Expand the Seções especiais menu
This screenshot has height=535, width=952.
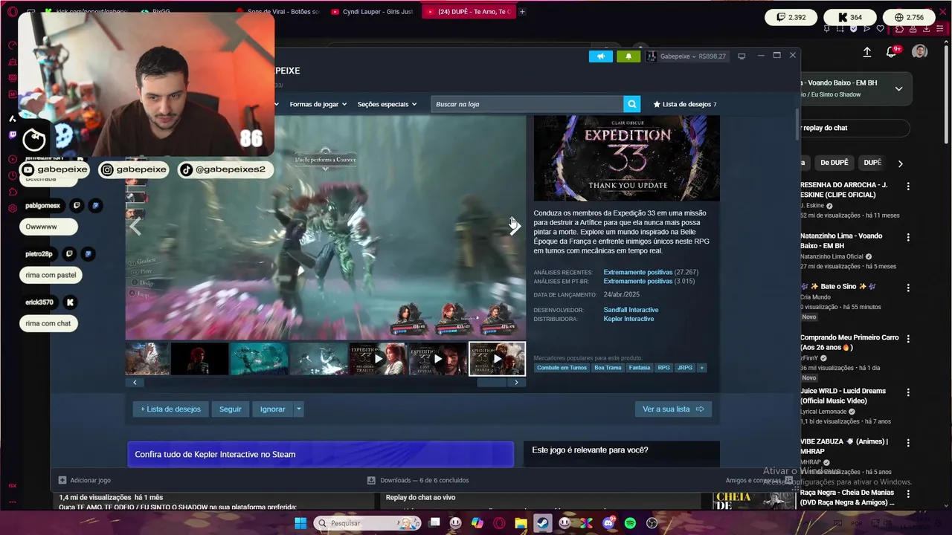tap(387, 104)
